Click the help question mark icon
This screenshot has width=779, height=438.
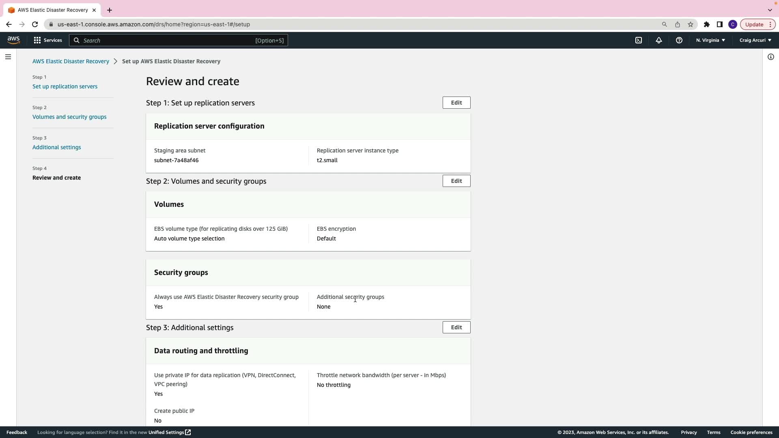(x=679, y=40)
